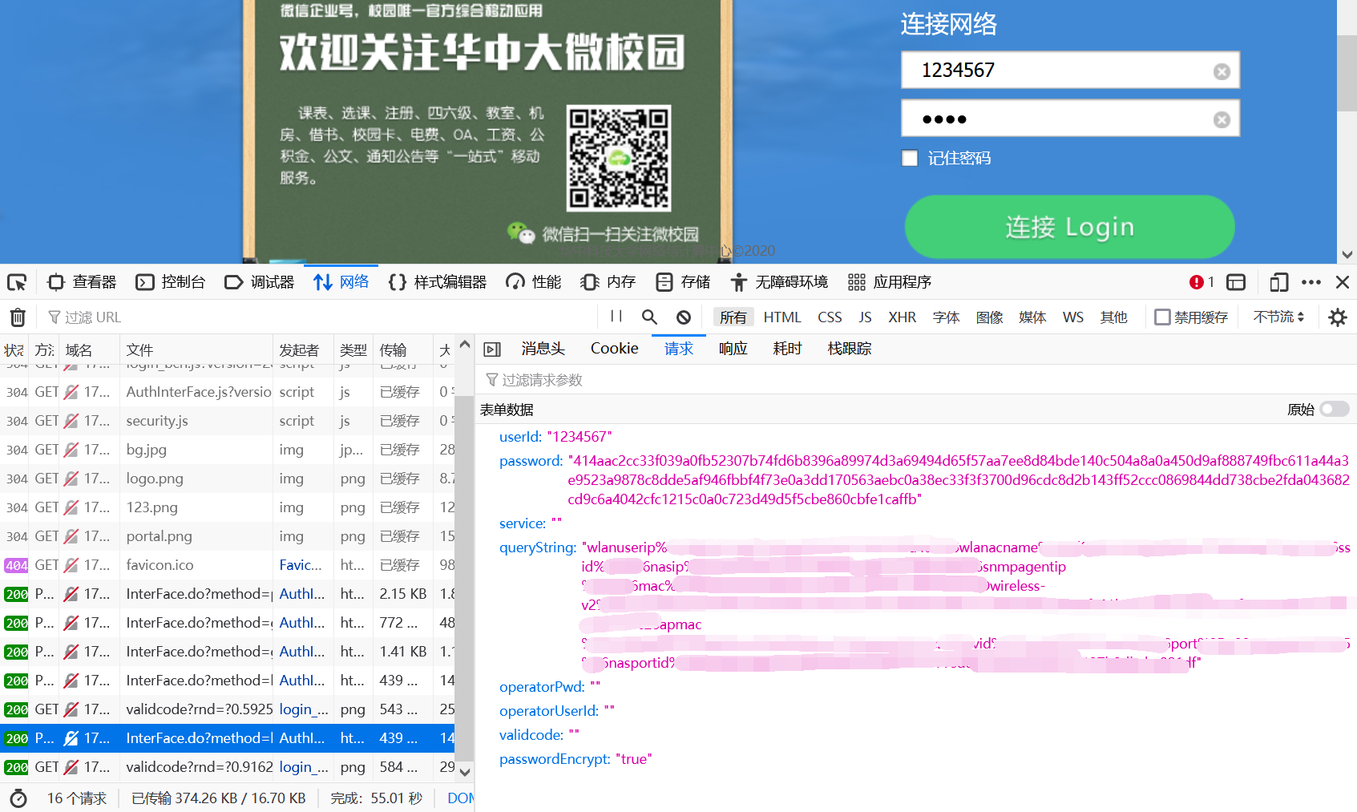
Task: Click the request list scroll-up arrow
Action: click(x=465, y=345)
